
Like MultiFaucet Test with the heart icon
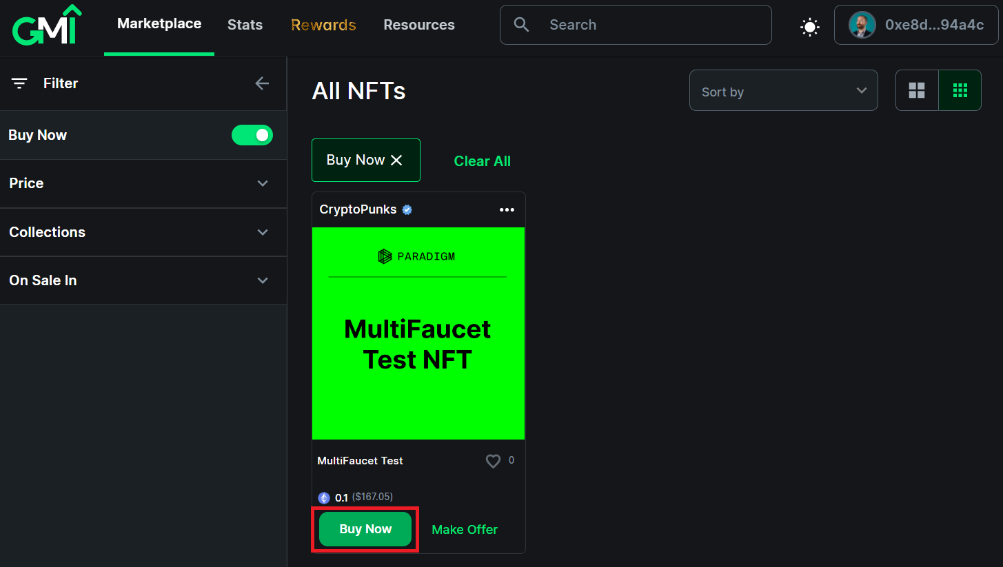coord(493,461)
